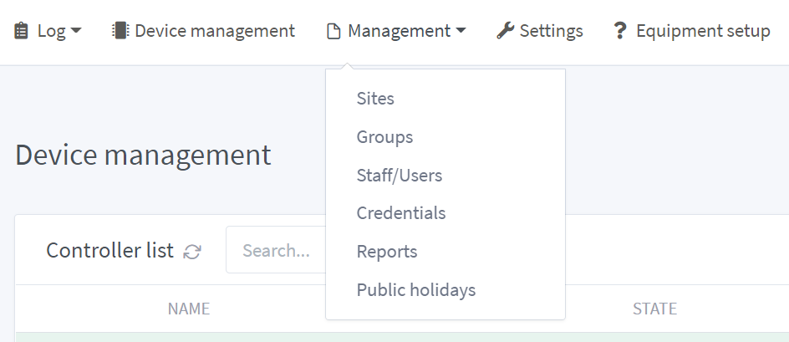
Task: Sort by the NAME column header
Action: click(x=188, y=309)
